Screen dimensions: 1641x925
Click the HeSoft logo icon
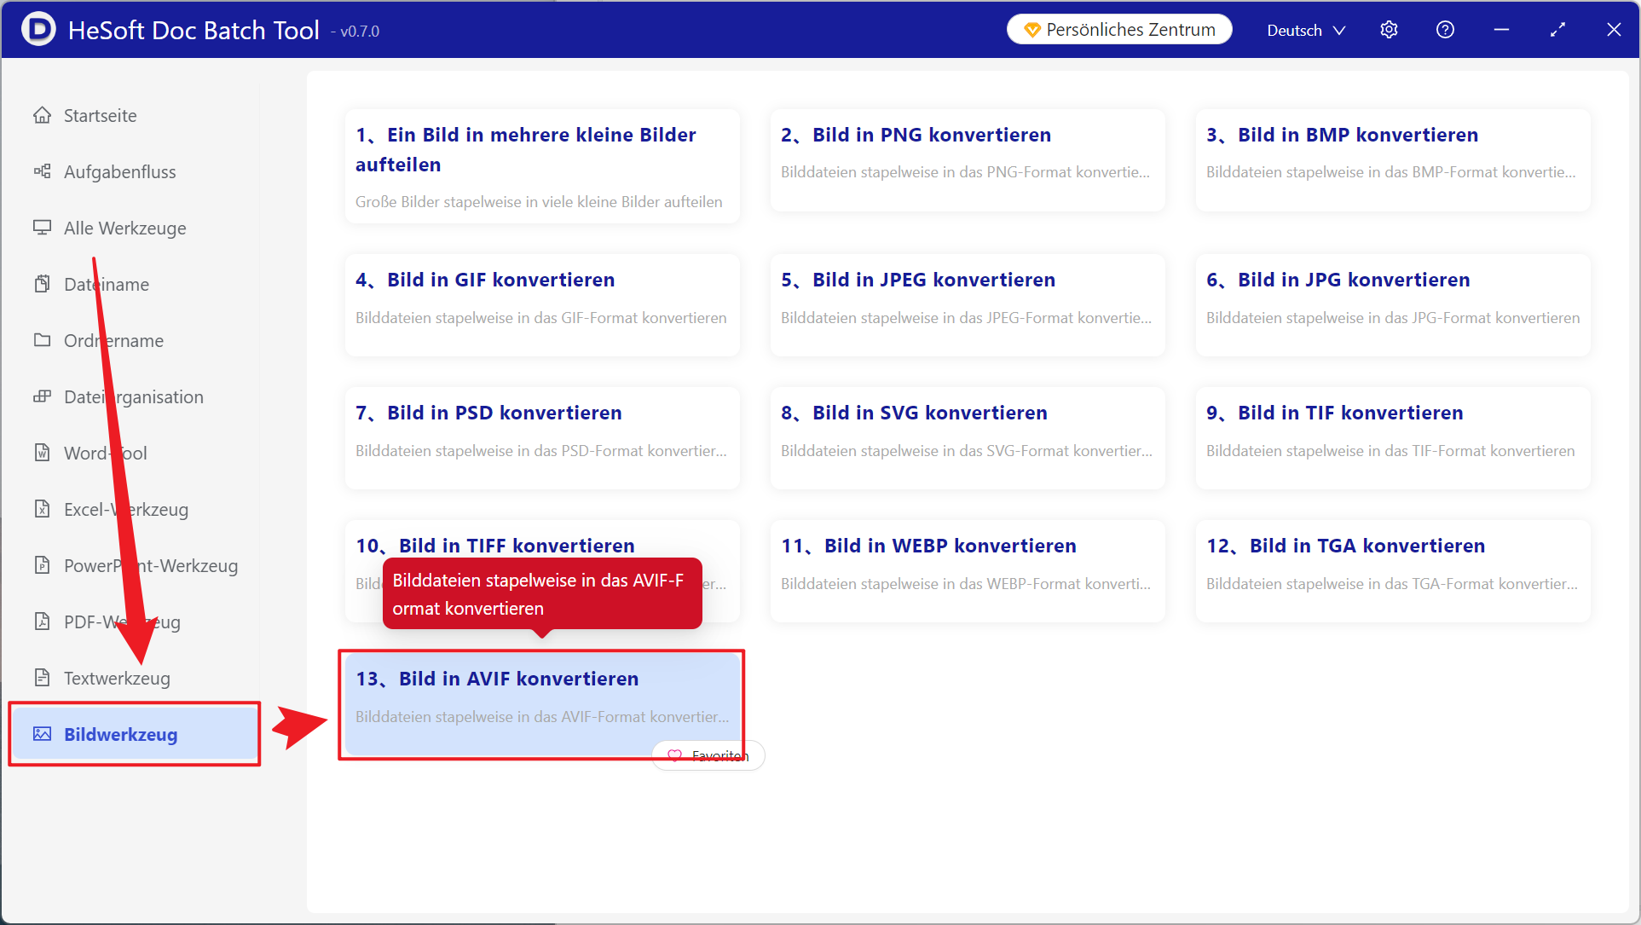pos(38,30)
